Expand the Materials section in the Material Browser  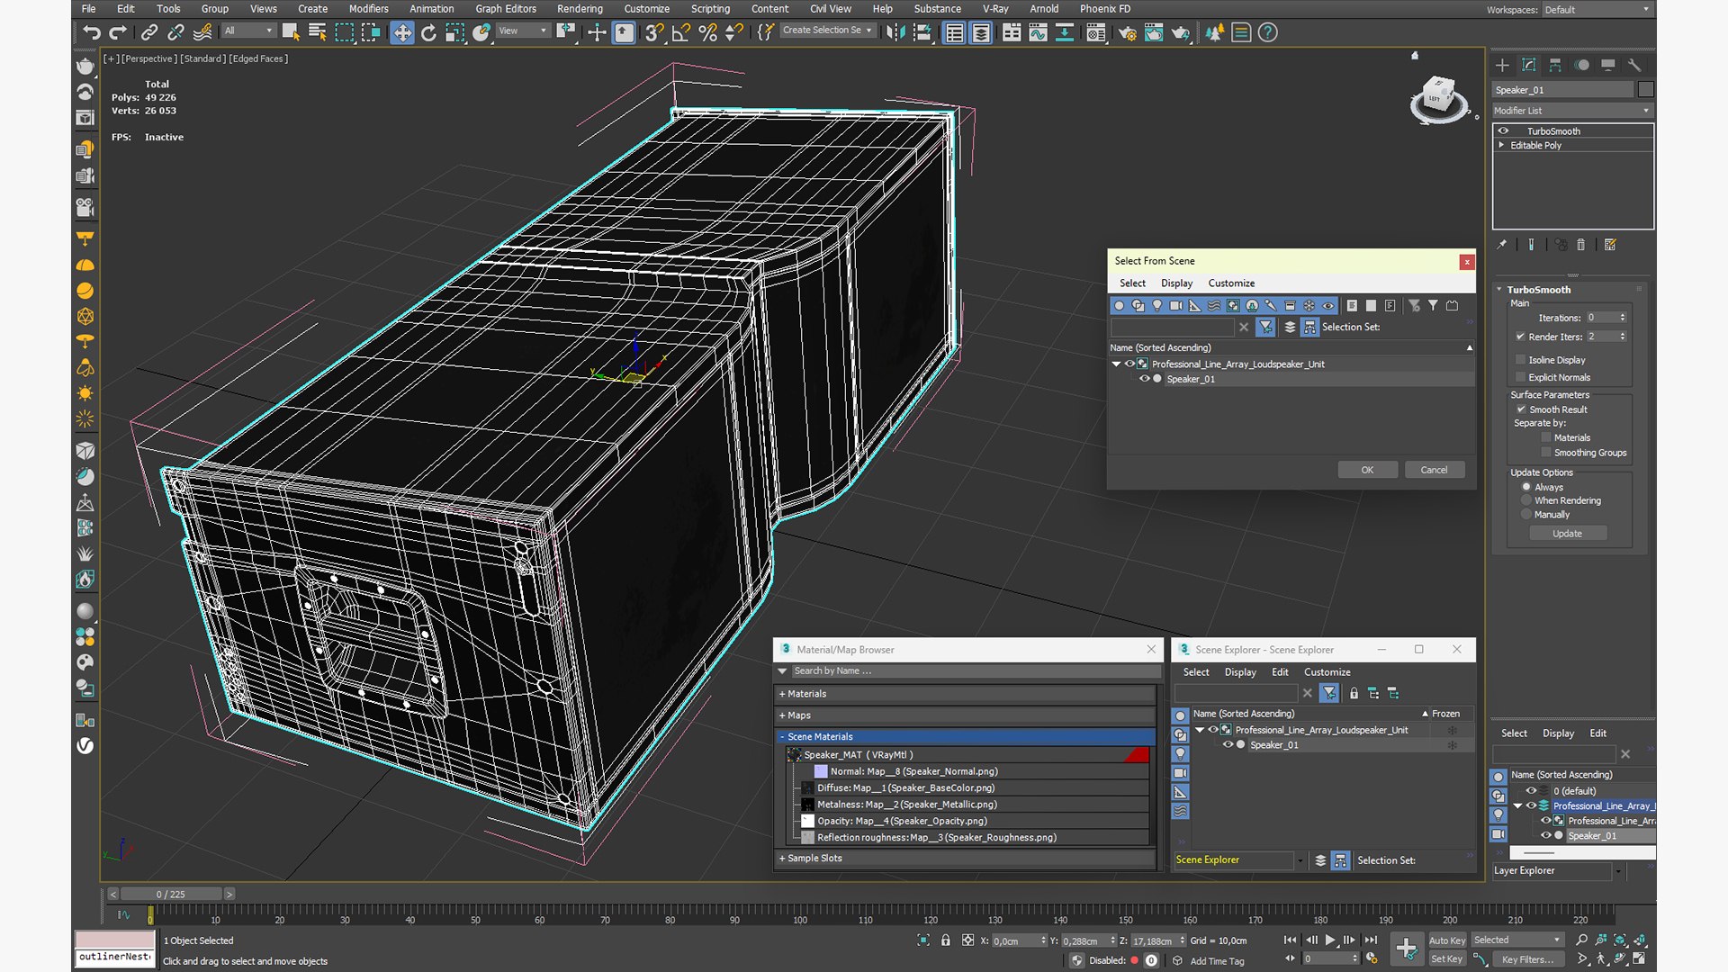[966, 694]
